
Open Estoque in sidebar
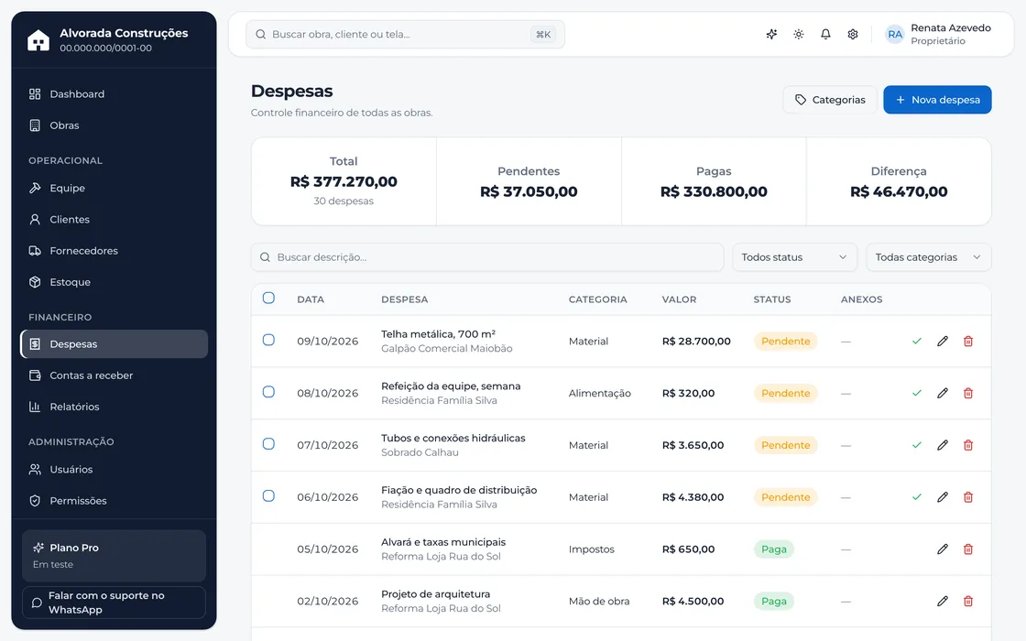114,282
